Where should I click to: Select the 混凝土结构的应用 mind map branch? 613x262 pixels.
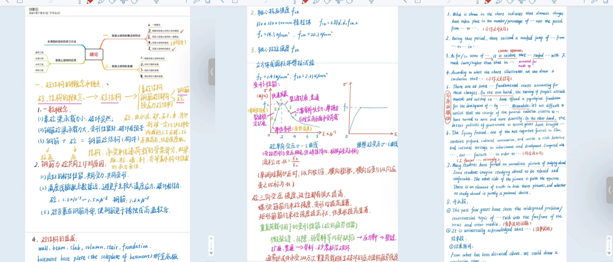65,61
